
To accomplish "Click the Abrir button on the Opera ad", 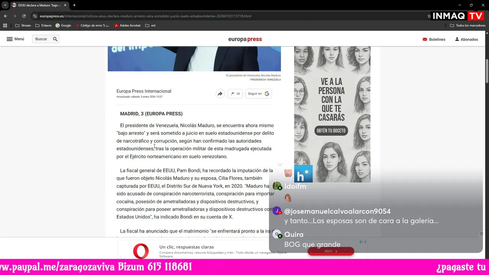I will tap(331, 251).
